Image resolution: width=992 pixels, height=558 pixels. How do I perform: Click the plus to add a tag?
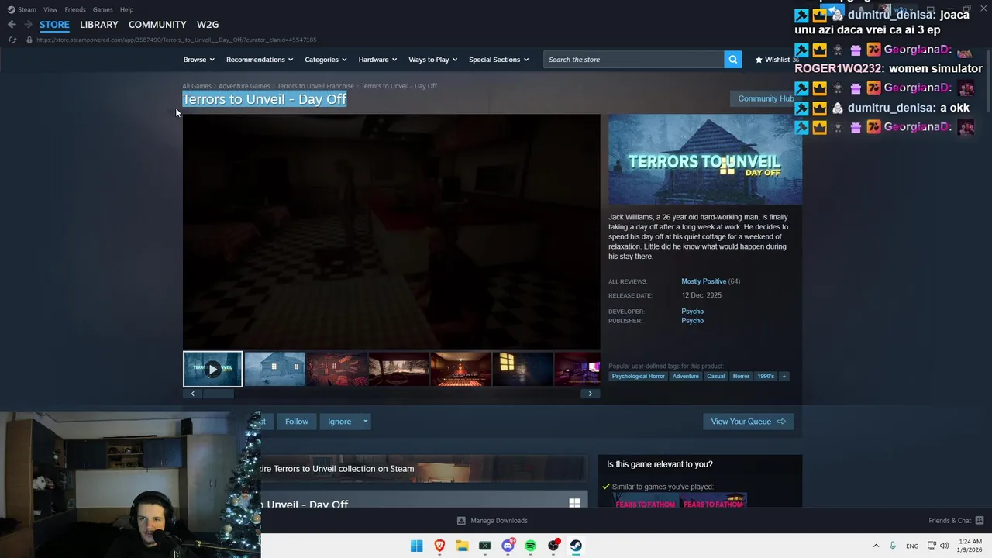pyautogui.click(x=784, y=377)
